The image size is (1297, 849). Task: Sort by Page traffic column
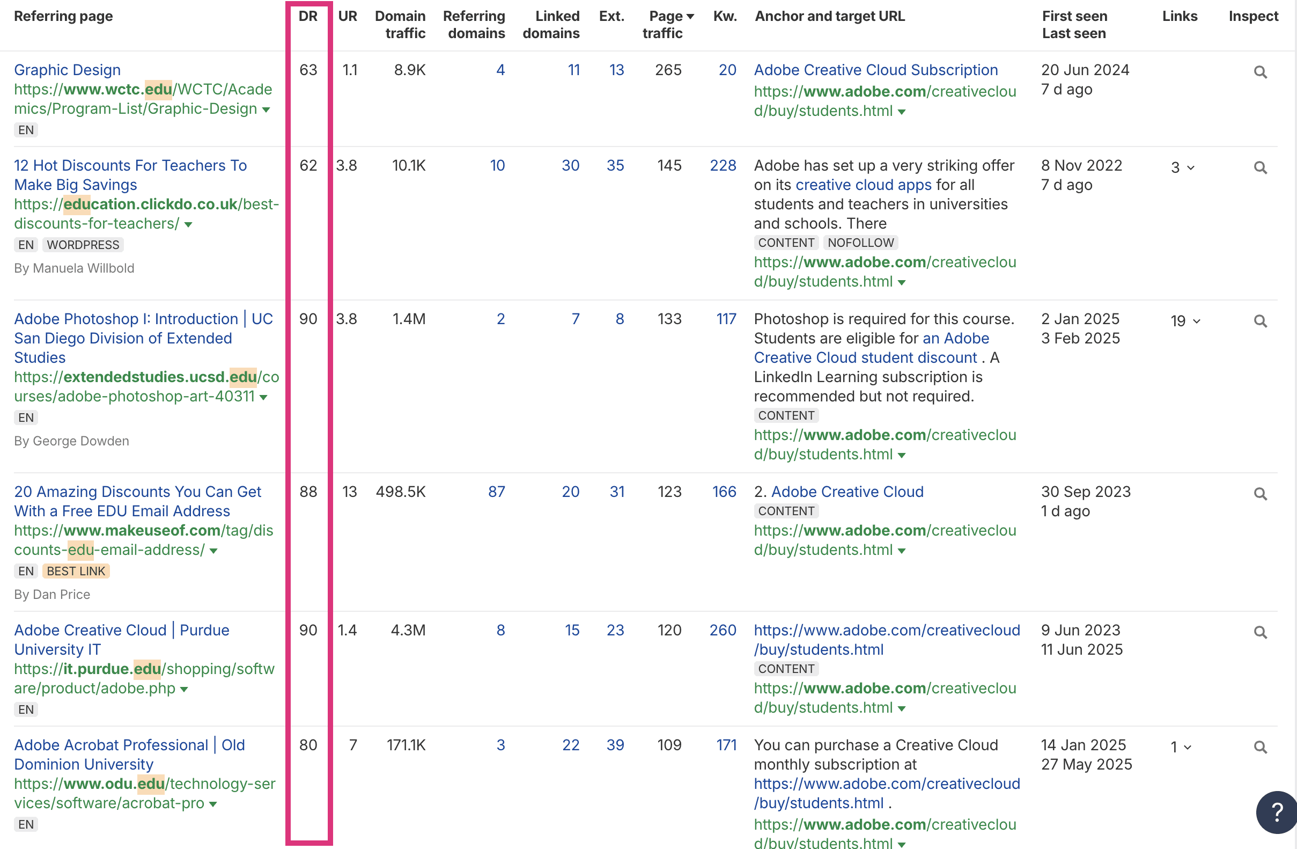pyautogui.click(x=668, y=25)
